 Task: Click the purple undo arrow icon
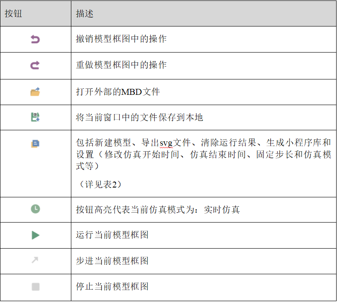pos(35,39)
